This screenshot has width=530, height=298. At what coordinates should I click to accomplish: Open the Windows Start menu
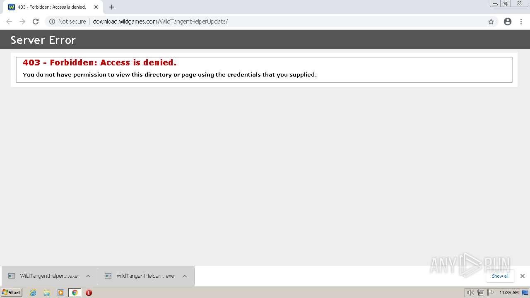coord(11,293)
